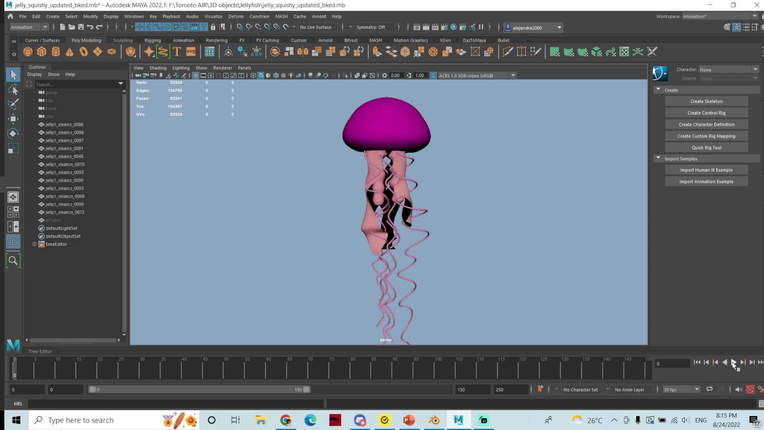Viewport: 764px width, 430px height.
Task: Click the four-view layout icon
Action: 13,212
